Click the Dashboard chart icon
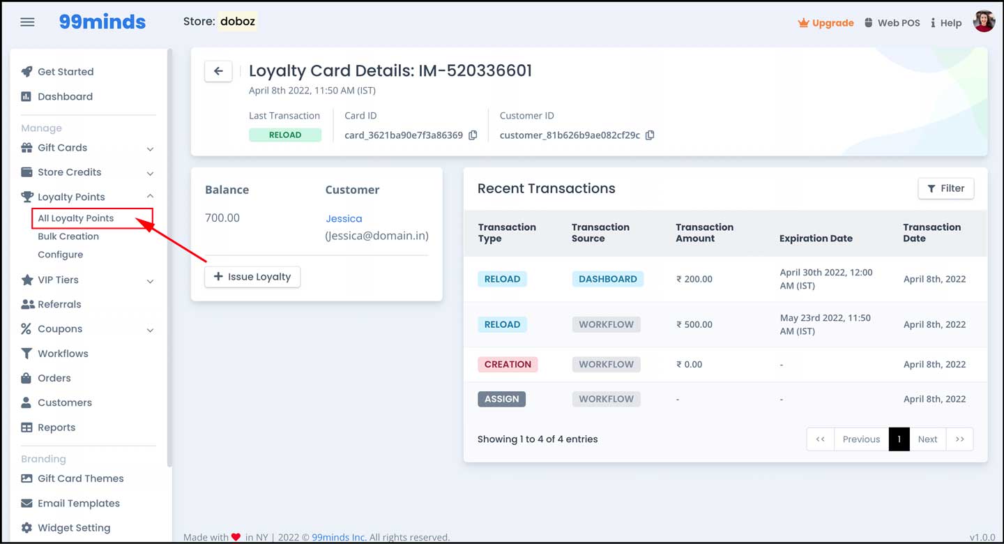This screenshot has width=1004, height=544. 26,96
